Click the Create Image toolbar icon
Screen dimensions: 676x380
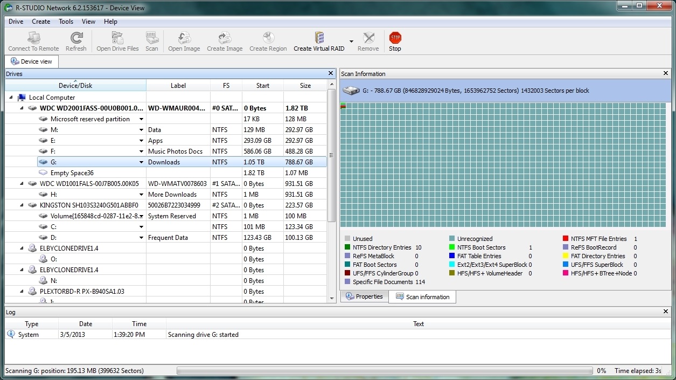(x=225, y=38)
